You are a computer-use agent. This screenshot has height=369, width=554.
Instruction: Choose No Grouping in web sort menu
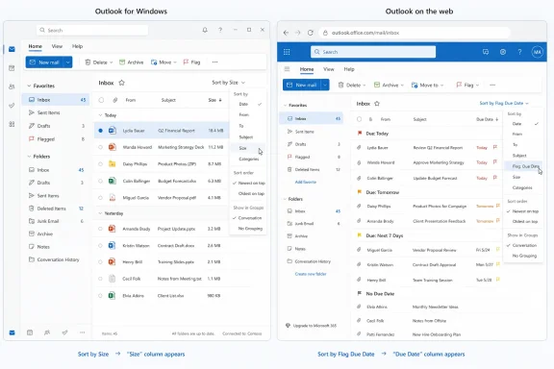524,256
